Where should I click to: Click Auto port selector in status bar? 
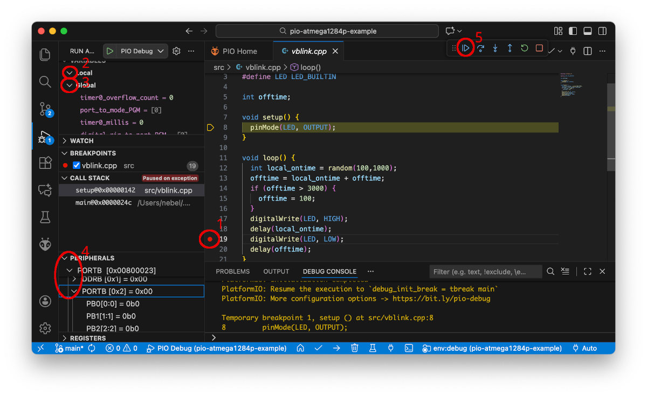584,348
